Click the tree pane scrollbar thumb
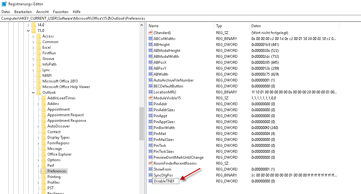Viewport: 361px width, 194px height. pos(141,124)
